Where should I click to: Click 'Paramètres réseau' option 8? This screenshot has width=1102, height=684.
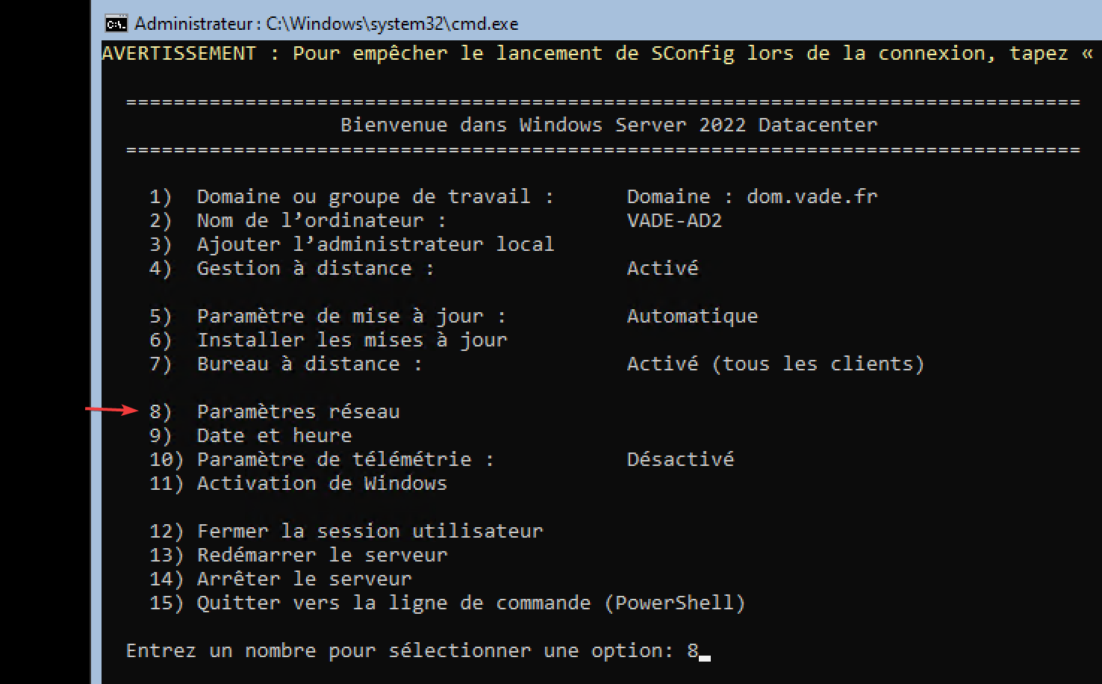click(298, 411)
